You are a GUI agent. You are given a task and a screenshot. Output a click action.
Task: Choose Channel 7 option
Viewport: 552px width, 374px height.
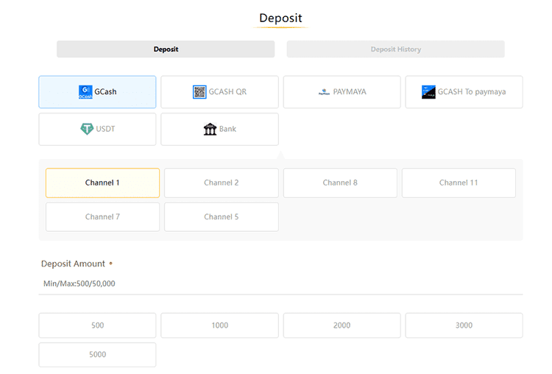point(102,217)
